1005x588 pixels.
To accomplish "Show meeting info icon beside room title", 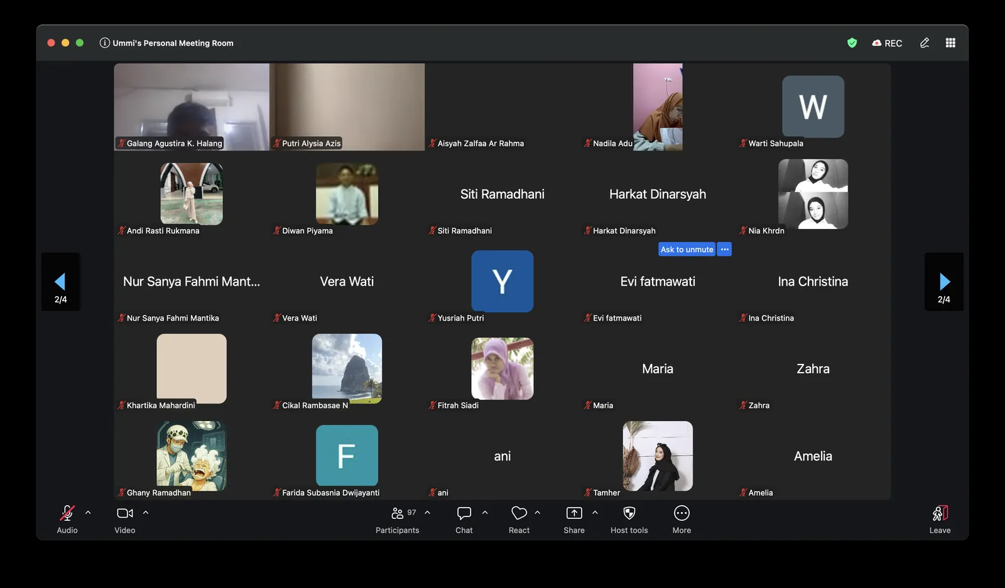I will (x=105, y=43).
